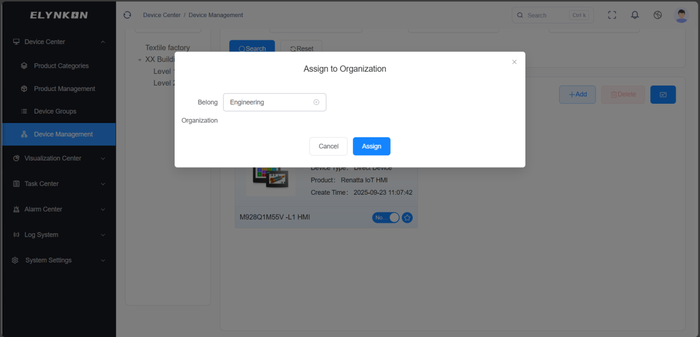Toggle the device enable switch on M928Q1M55V card
This screenshot has height=337, width=700.
tap(386, 217)
